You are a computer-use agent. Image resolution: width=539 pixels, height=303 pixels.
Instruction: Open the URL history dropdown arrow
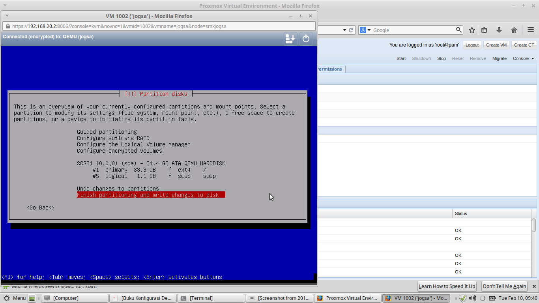point(344,30)
